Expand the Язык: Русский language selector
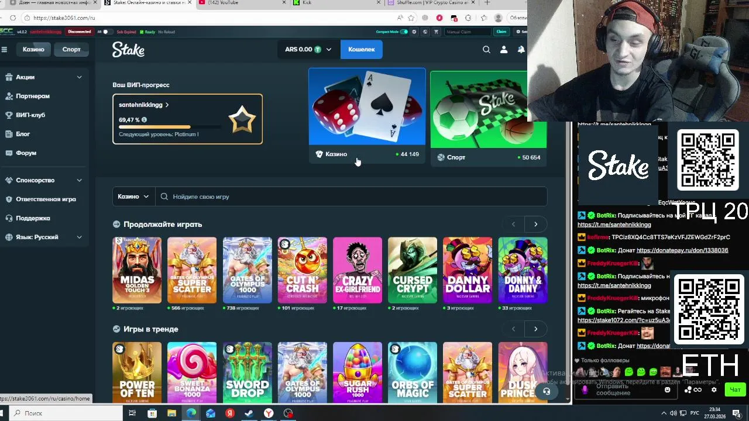Image resolution: width=749 pixels, height=421 pixels. click(44, 237)
